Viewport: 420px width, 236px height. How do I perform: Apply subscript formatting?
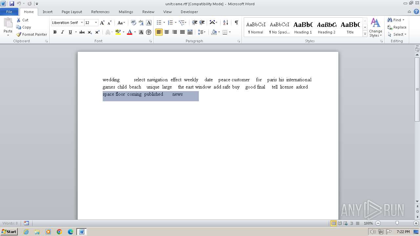tap(90, 32)
